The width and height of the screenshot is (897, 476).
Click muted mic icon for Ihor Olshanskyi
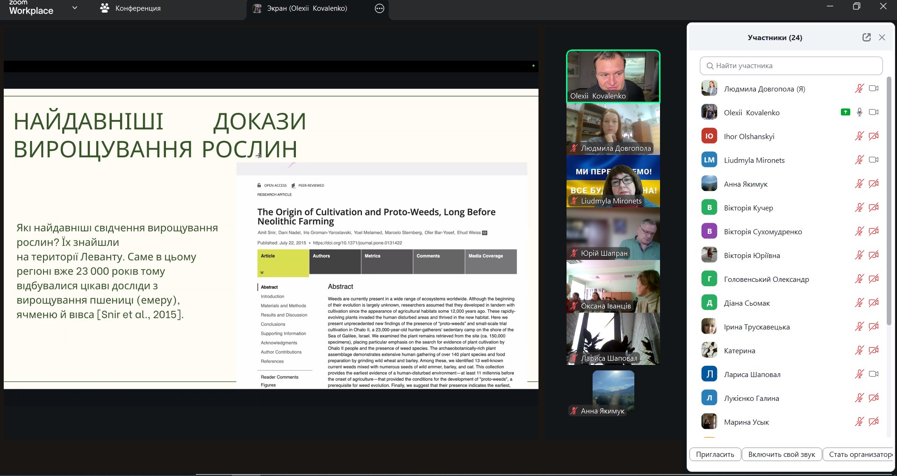[859, 136]
